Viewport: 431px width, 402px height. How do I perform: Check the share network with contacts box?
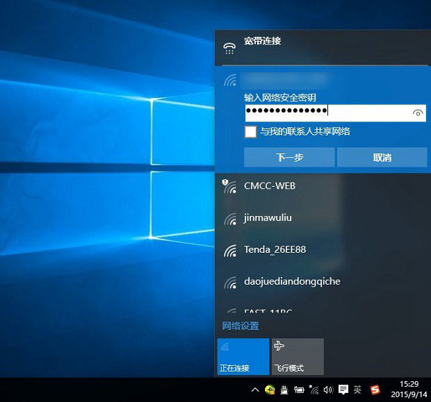coord(250,132)
